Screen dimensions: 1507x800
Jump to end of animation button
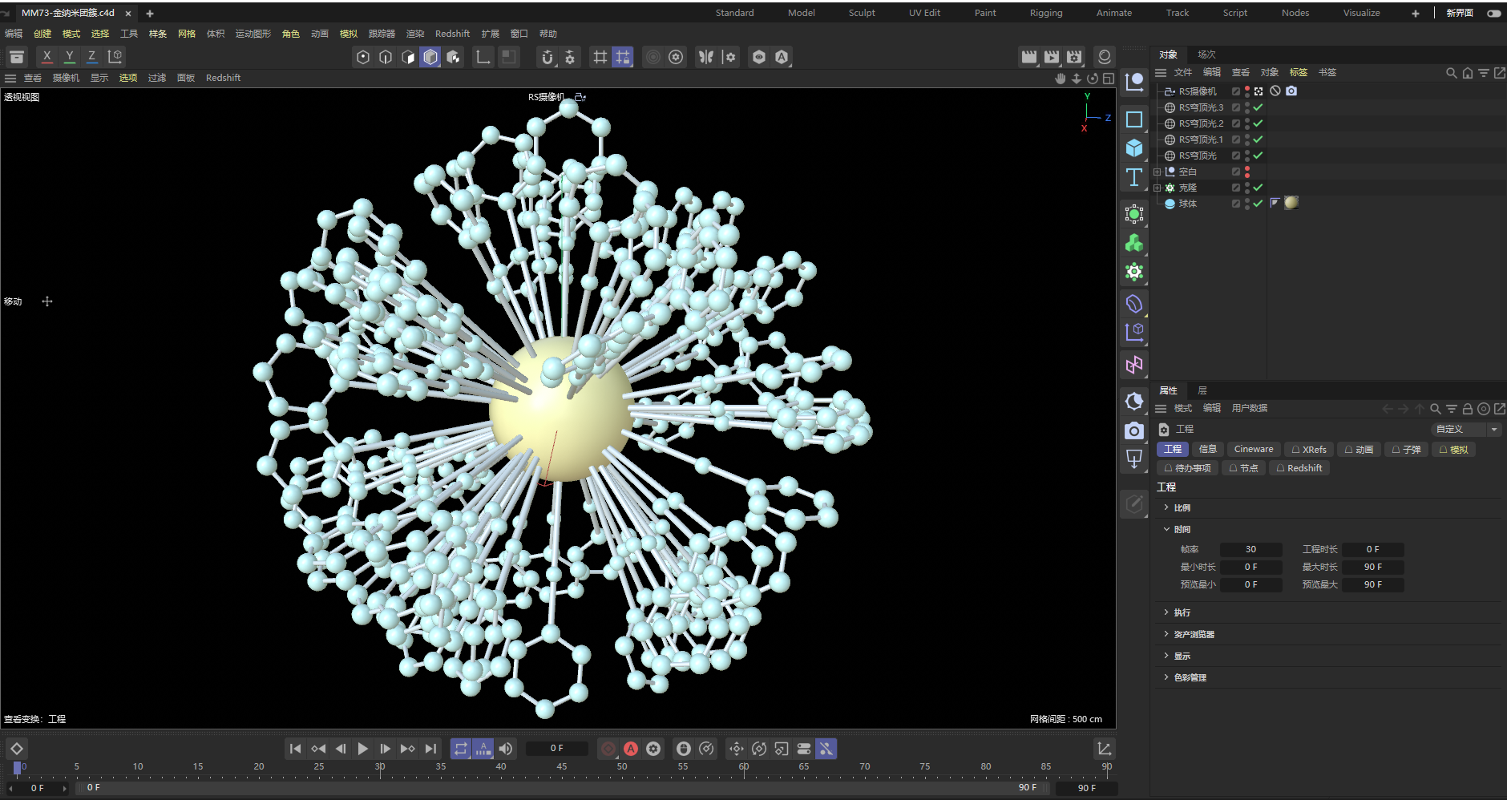[x=430, y=749]
